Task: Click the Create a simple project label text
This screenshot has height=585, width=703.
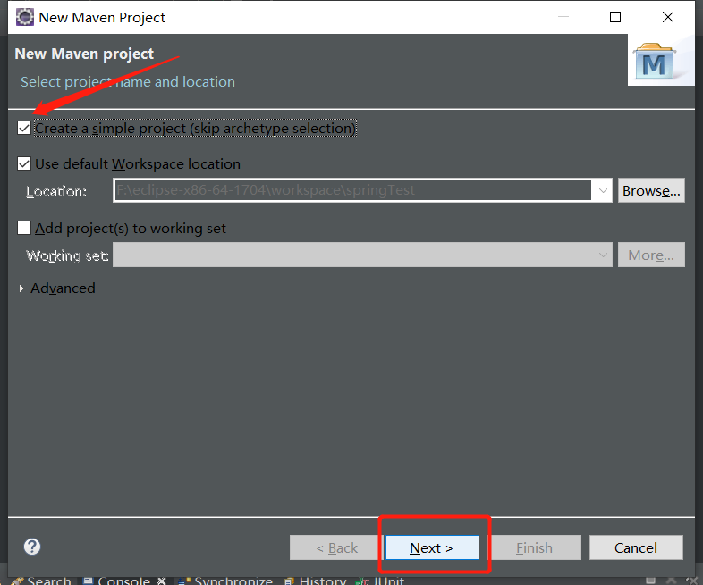Action: coord(195,129)
